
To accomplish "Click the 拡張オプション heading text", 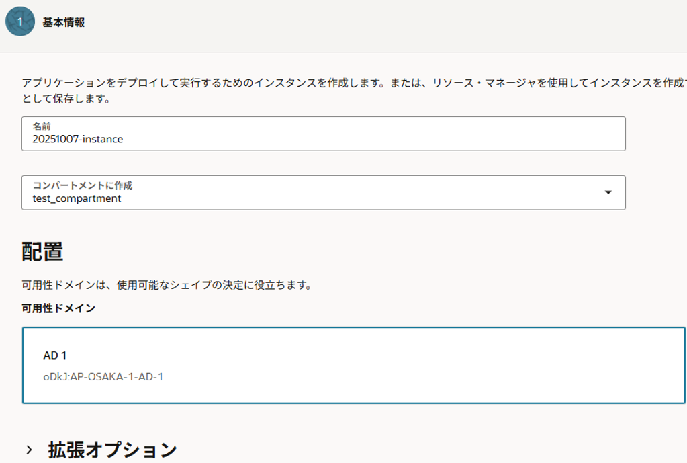I will tap(112, 449).
